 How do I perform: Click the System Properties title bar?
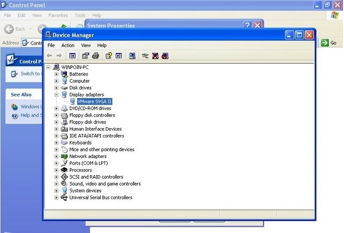(x=161, y=25)
